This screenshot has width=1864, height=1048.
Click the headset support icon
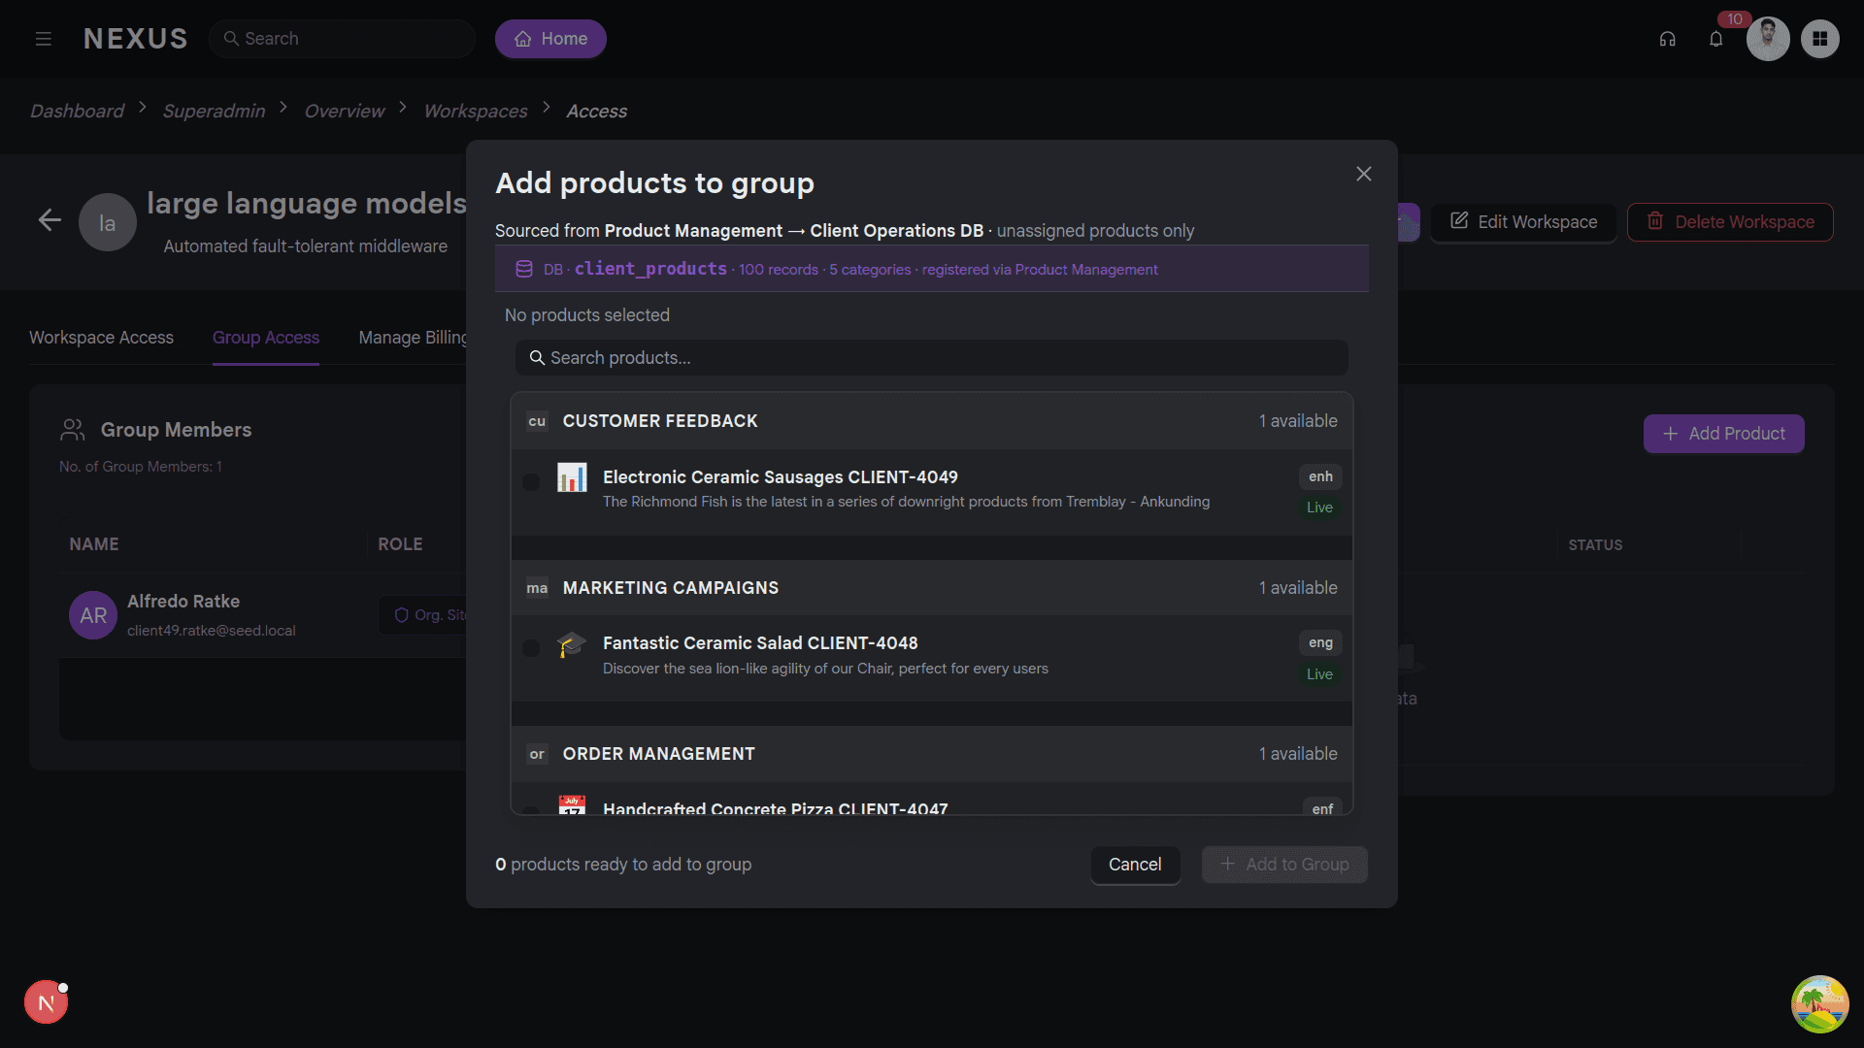coord(1667,39)
